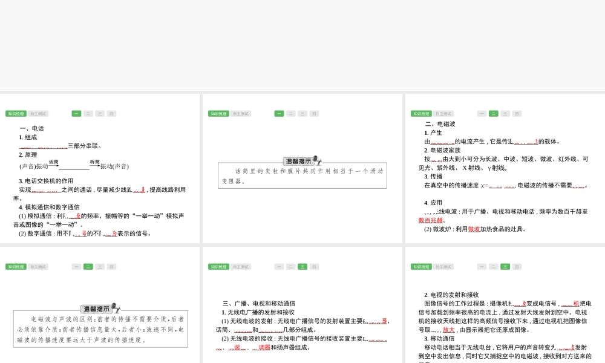Click the 话筒 tip text box
This screenshot has height=363, width=605.
click(302, 175)
